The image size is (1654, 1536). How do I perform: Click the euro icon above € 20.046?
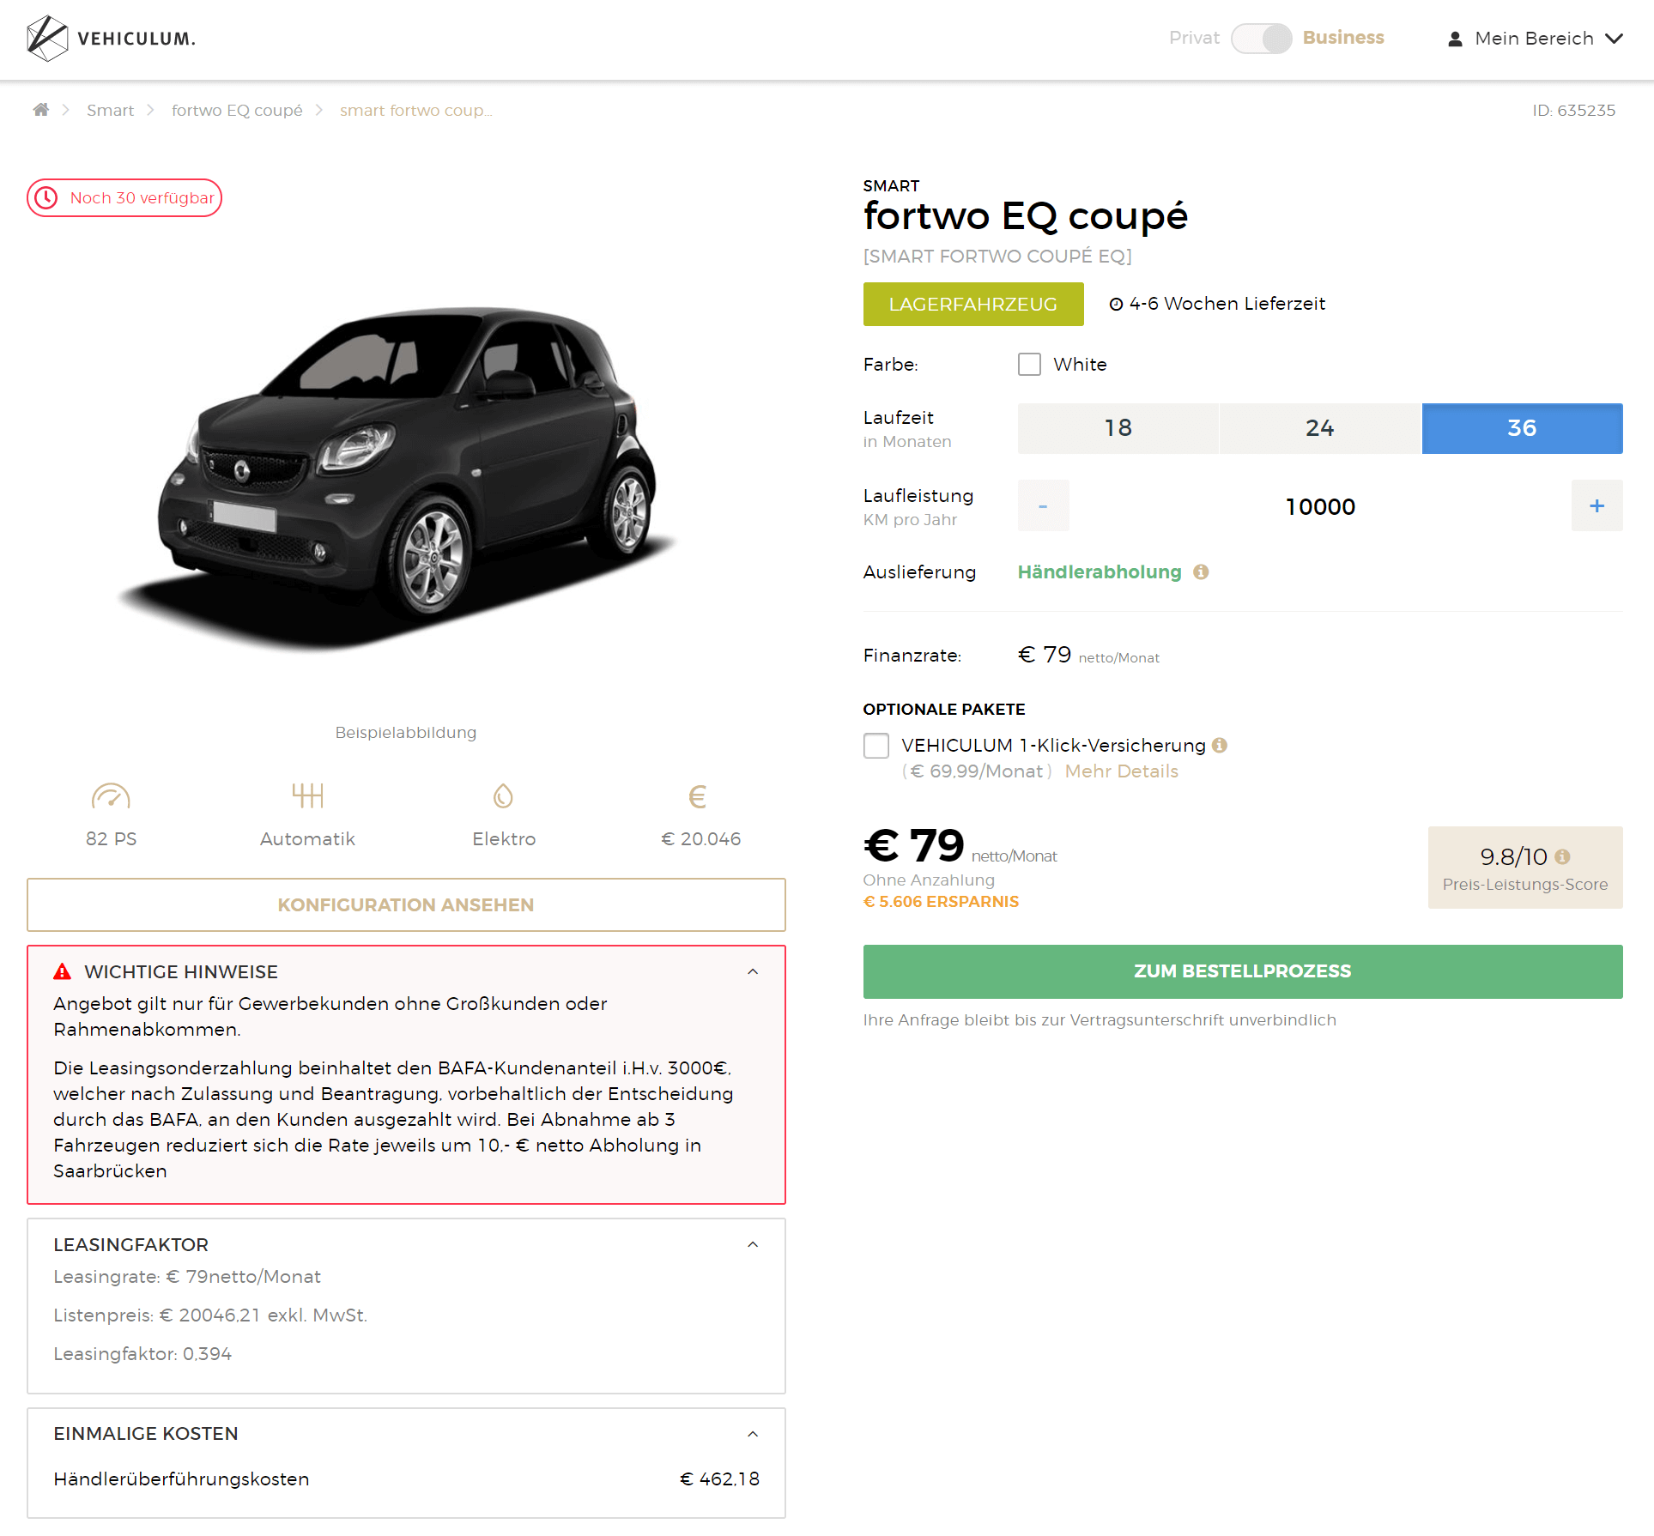pyautogui.click(x=698, y=796)
